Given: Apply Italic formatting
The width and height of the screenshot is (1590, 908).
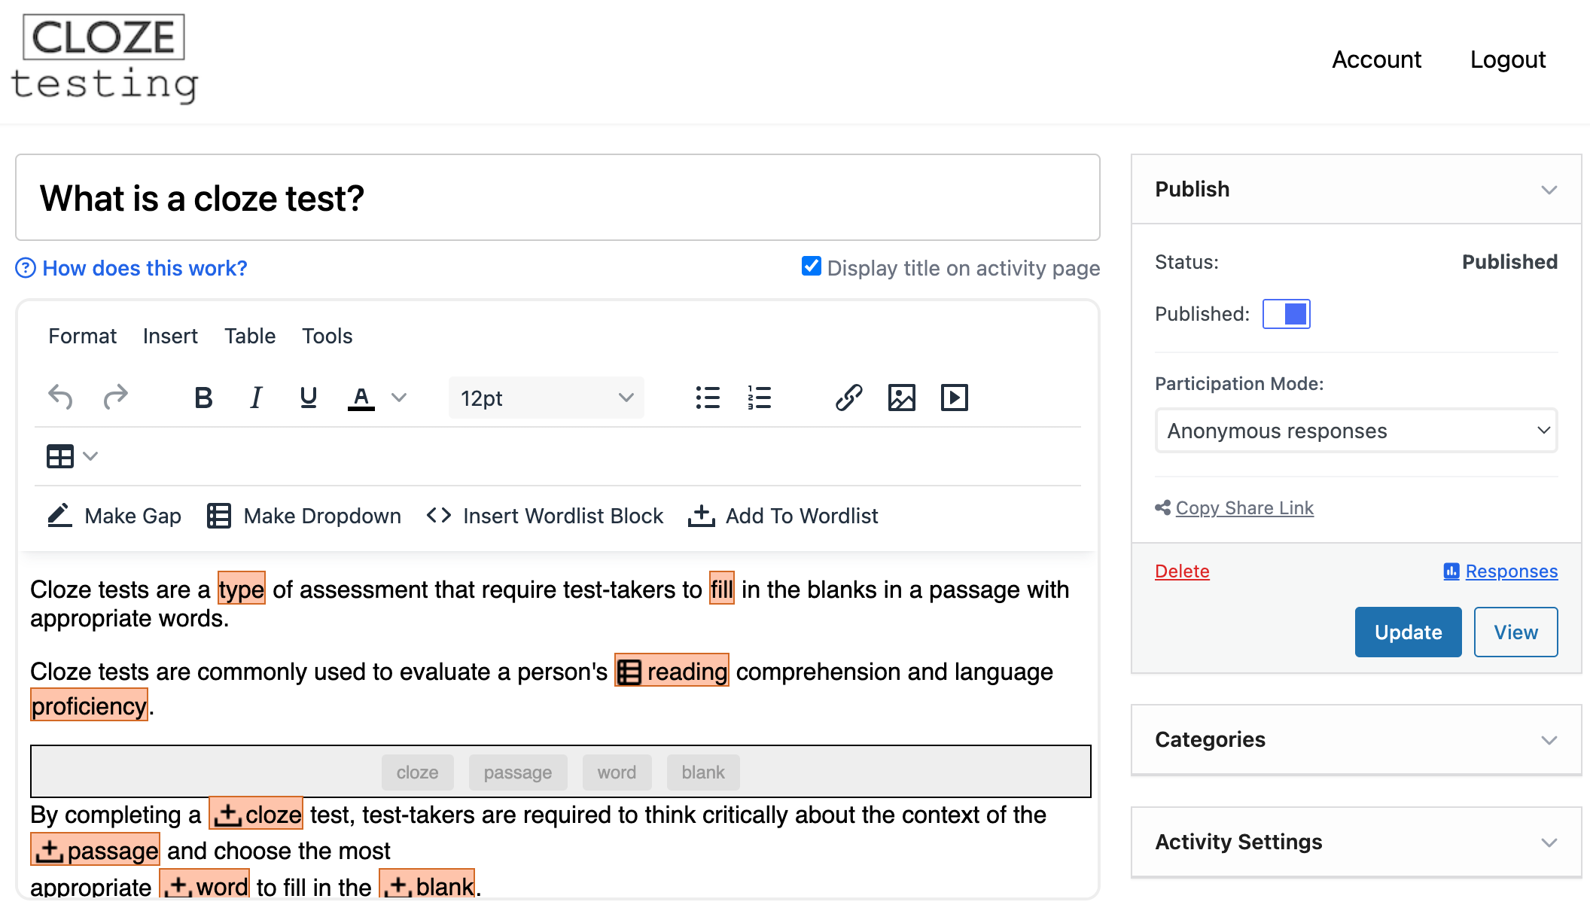Looking at the screenshot, I should pyautogui.click(x=256, y=398).
